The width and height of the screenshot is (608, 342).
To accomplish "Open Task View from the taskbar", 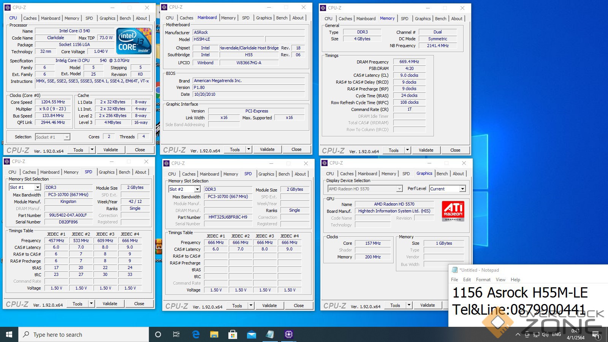I will 176,334.
